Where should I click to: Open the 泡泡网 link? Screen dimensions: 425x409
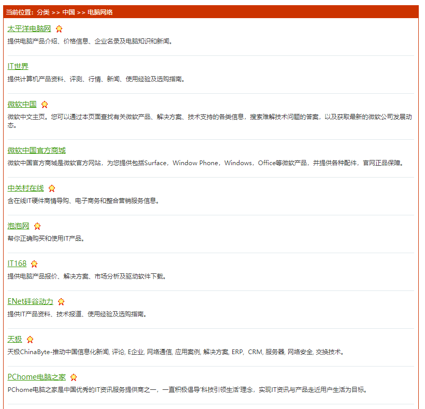pyautogui.click(x=18, y=226)
